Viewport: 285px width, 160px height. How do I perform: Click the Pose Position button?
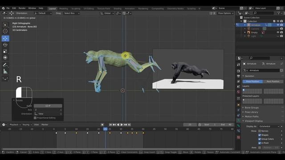coord(252,81)
